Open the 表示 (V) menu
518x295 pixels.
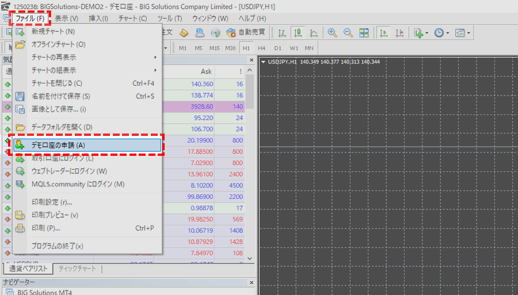(66, 18)
